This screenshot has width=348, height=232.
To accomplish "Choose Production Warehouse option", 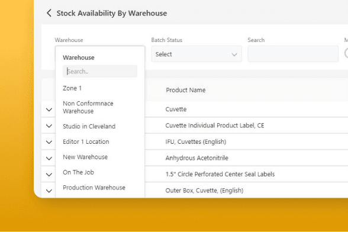I will point(94,188).
